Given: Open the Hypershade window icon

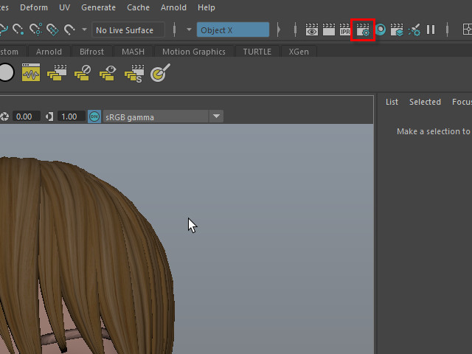Looking at the screenshot, I should coord(381,30).
